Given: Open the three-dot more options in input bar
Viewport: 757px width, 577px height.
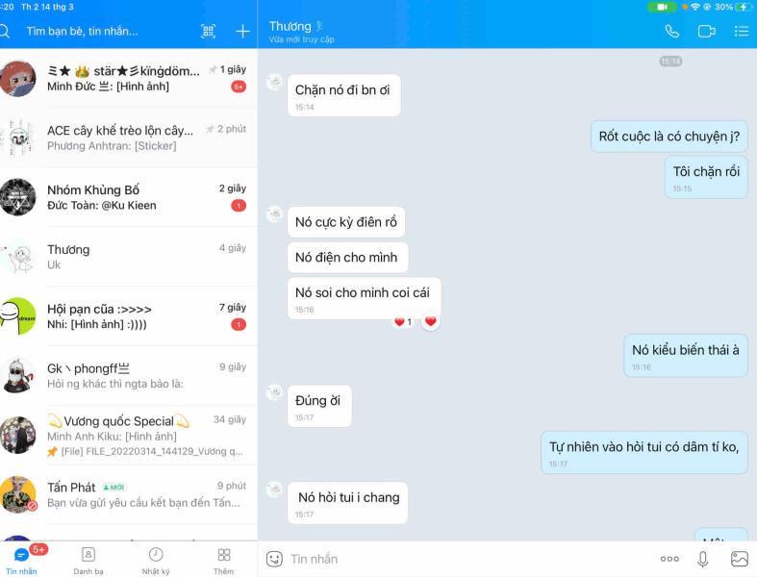Looking at the screenshot, I should click(669, 559).
